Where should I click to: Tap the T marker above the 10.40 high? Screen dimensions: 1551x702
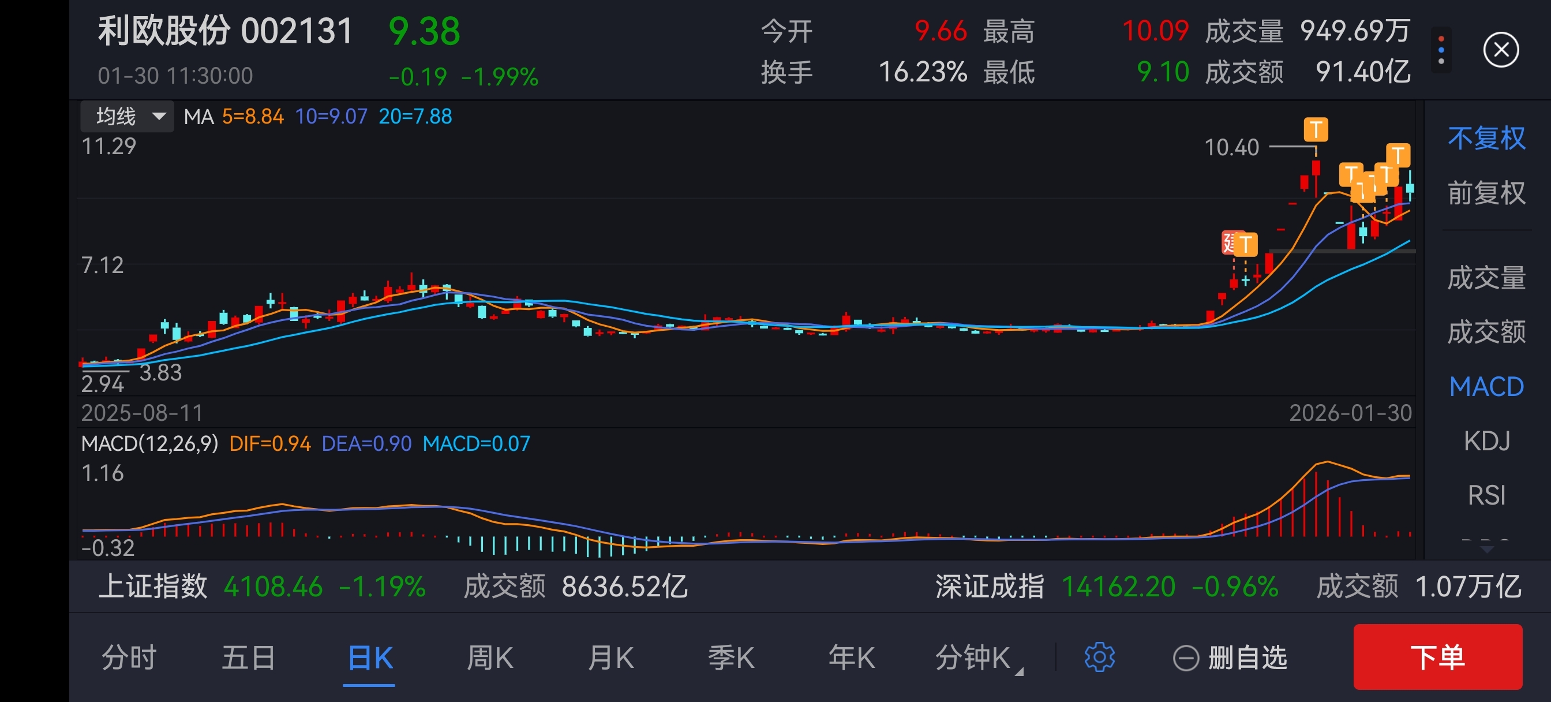[x=1316, y=129]
